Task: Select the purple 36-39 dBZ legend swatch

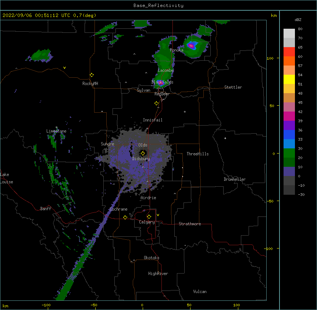Action: (x=289, y=126)
